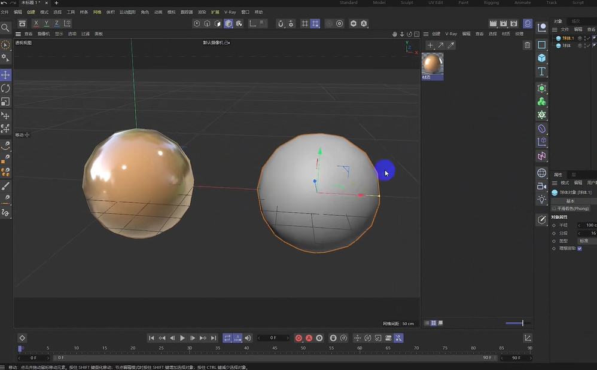
Task: Click the 基本 button in object properties
Action: pyautogui.click(x=571, y=201)
